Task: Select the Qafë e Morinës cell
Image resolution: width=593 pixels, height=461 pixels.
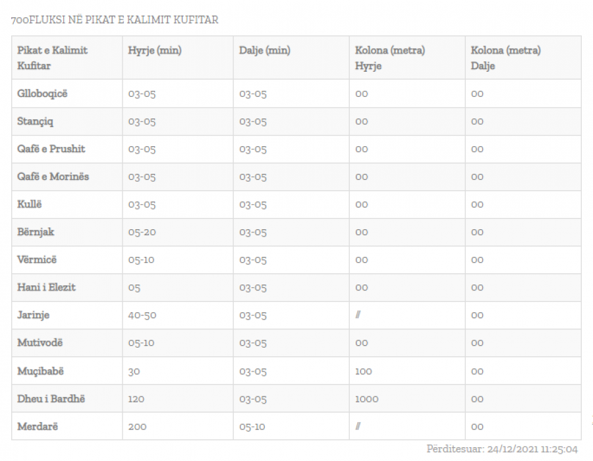Action: (x=53, y=176)
